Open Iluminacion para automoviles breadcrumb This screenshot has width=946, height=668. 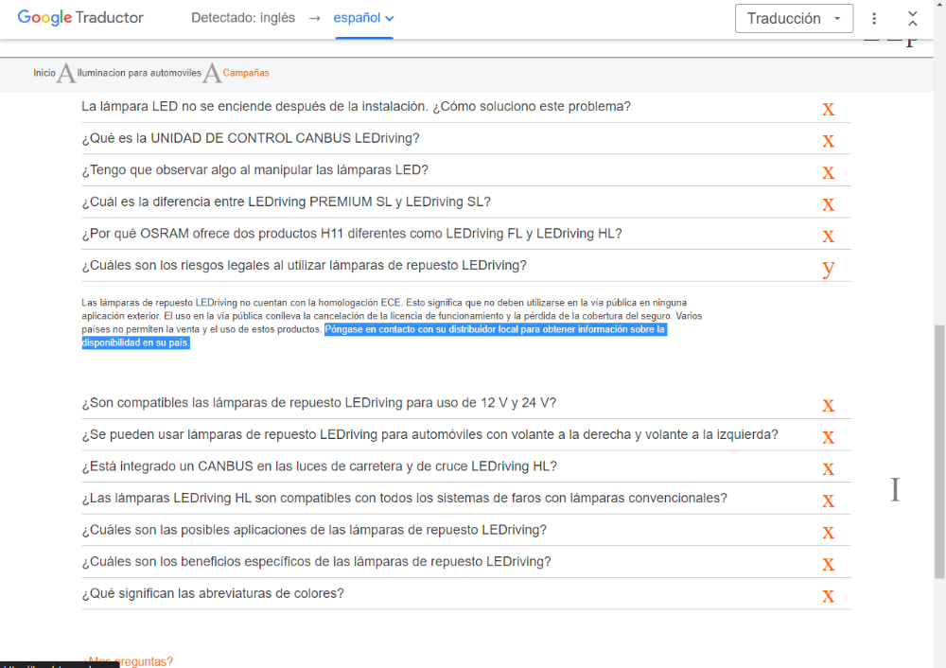click(x=139, y=73)
